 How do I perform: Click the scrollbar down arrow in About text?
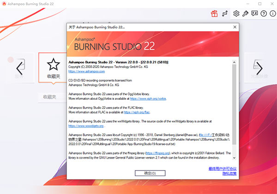click(x=234, y=158)
